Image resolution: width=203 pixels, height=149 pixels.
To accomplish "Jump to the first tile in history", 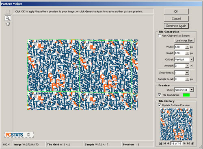I will pyautogui.click(x=164, y=143).
